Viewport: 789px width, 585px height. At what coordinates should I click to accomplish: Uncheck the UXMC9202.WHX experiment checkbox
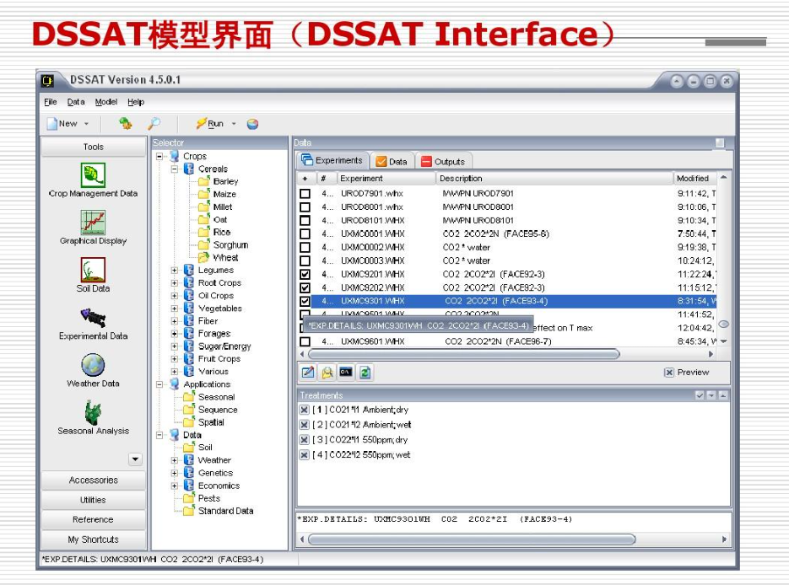tap(305, 287)
